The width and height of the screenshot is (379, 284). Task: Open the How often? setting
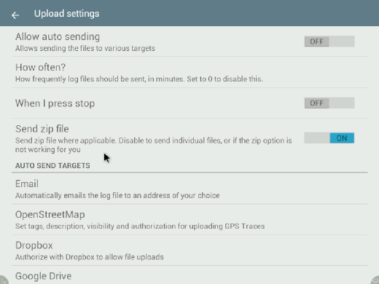click(x=189, y=72)
